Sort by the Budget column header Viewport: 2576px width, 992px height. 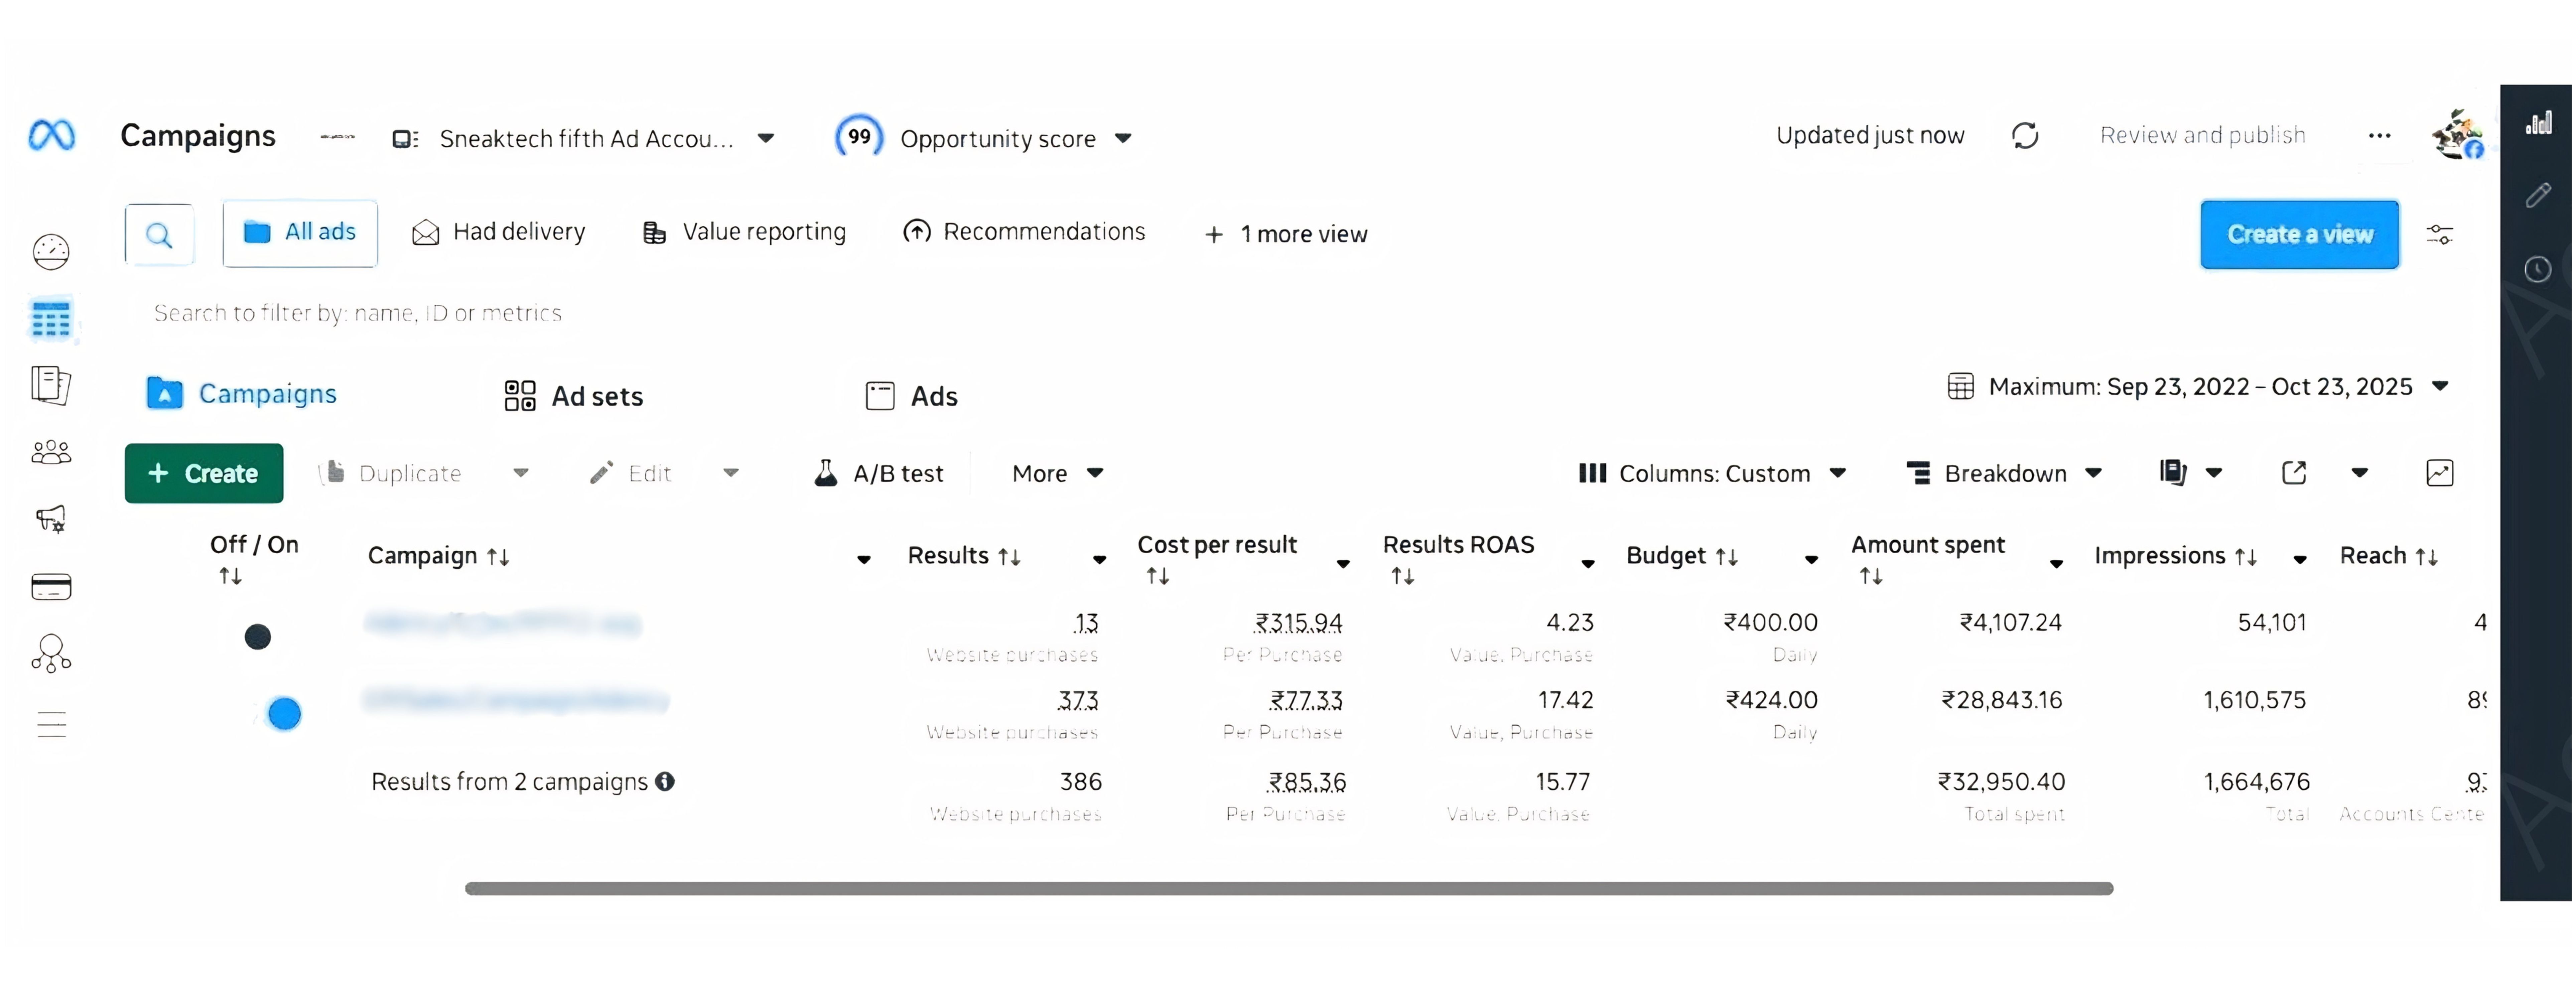1682,556
